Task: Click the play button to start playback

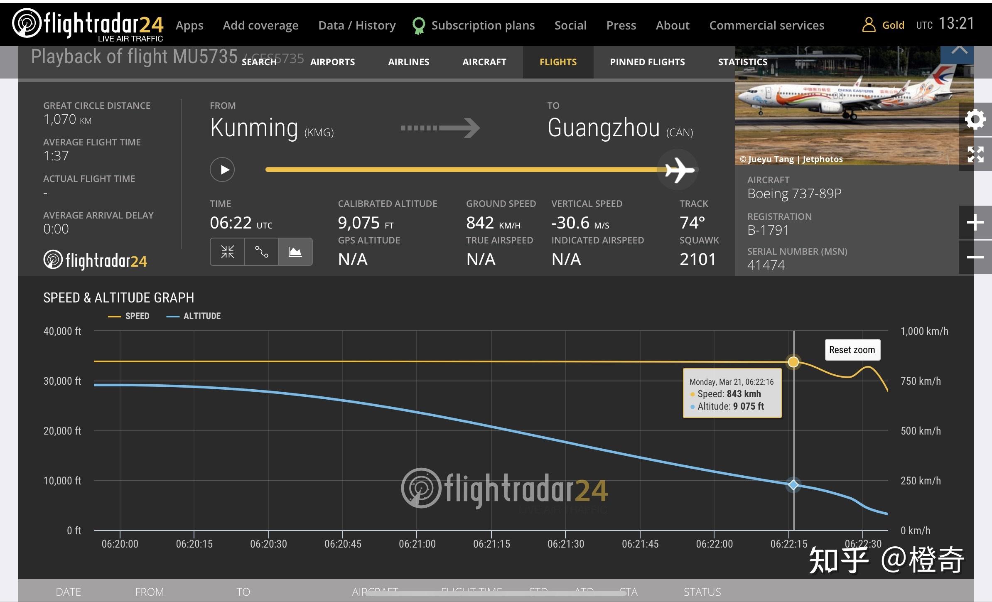Action: tap(223, 169)
